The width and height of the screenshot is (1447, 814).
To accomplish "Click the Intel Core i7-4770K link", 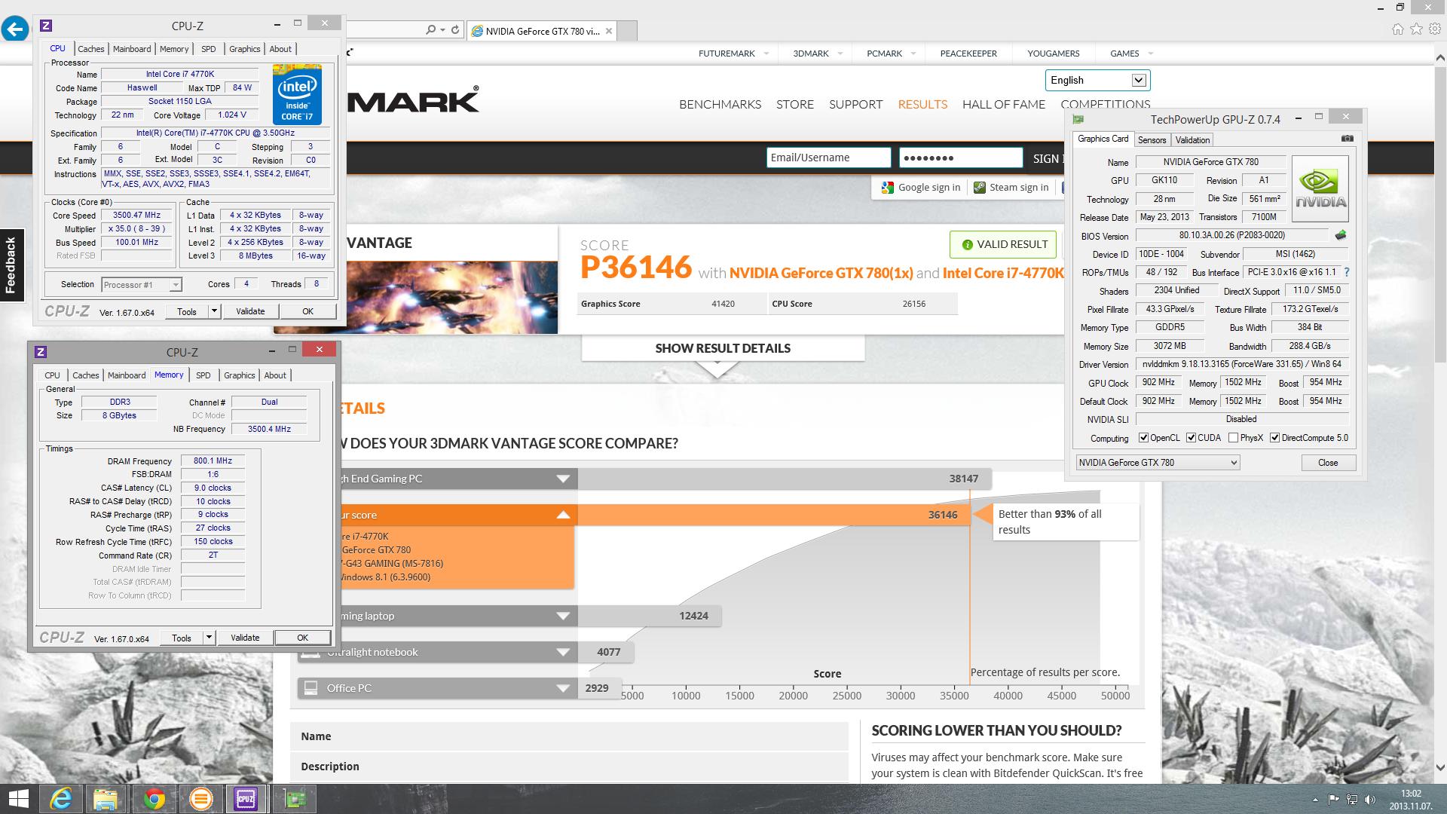I will click(1003, 273).
